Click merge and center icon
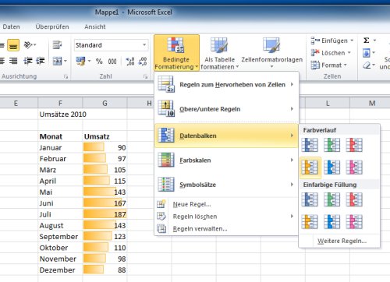The image size is (390, 282). tap(57, 62)
